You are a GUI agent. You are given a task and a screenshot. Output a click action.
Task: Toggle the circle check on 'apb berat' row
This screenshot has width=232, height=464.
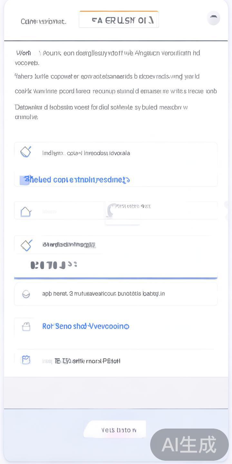click(26, 294)
